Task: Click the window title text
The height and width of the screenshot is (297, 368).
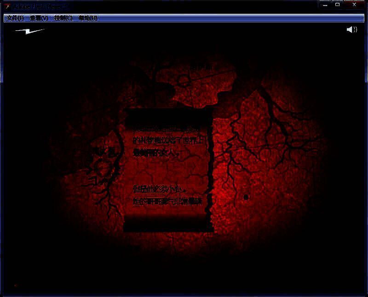Action: pyautogui.click(x=41, y=6)
